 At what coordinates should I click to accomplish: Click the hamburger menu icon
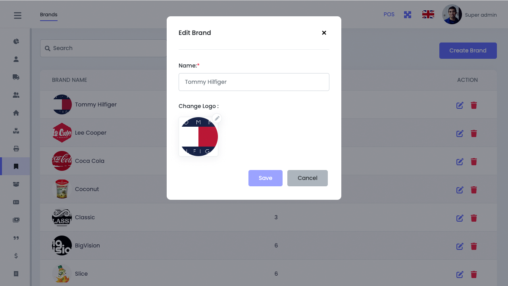pyautogui.click(x=17, y=15)
